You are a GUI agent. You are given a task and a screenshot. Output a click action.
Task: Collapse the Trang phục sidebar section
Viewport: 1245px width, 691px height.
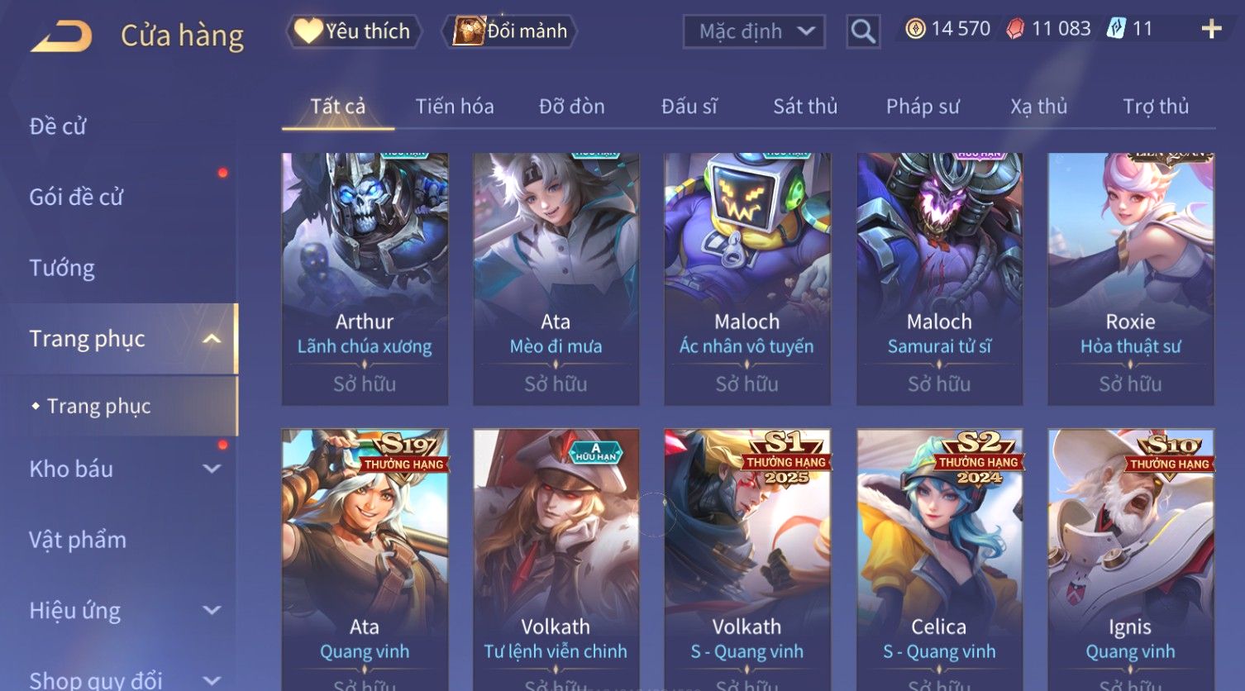212,339
